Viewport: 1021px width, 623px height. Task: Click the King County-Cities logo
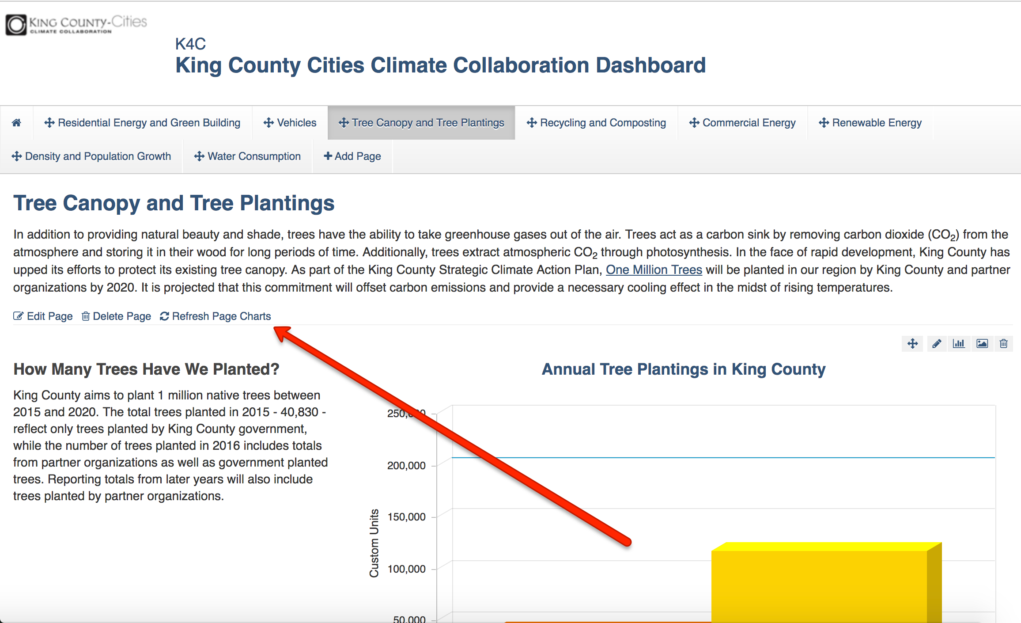click(76, 25)
